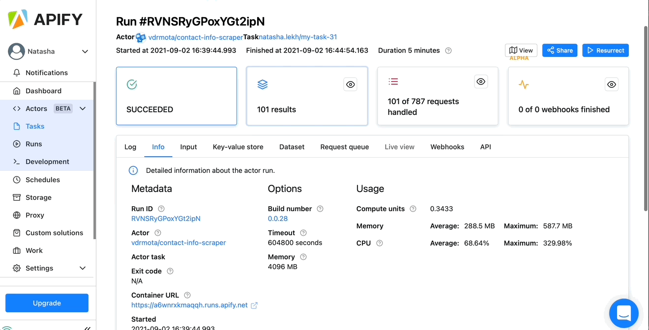Collapse the sidebar with double-arrow icon

(x=88, y=328)
